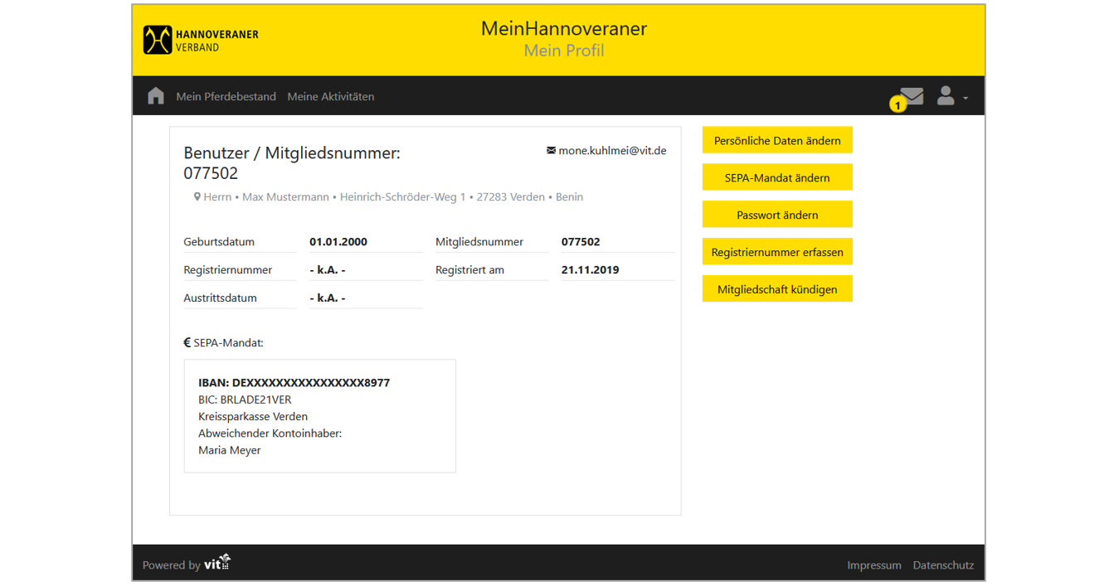Click the Registriert am label
The width and height of the screenshot is (1114, 586).
point(469,269)
